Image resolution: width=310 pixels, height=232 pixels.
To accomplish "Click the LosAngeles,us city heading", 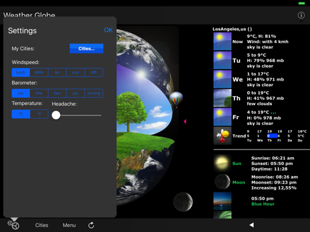I will (x=232, y=29).
